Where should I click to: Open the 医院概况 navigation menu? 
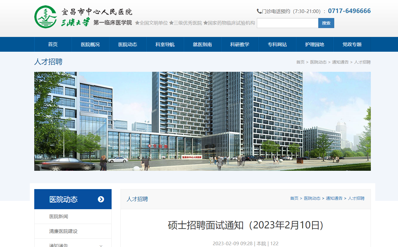coord(90,44)
